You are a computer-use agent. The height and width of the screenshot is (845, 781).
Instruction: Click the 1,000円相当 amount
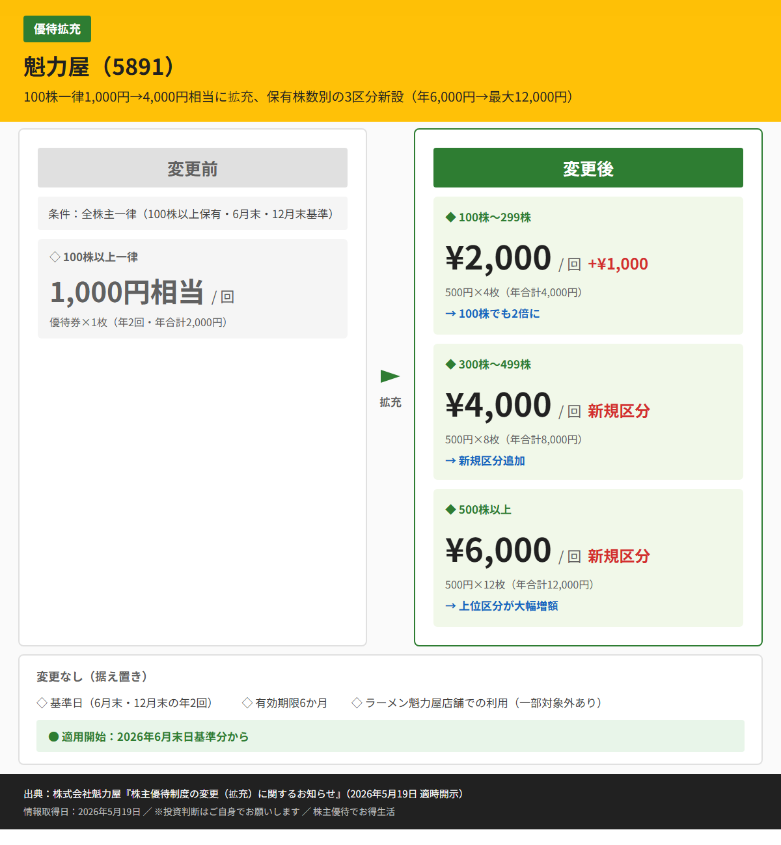pyautogui.click(x=127, y=292)
